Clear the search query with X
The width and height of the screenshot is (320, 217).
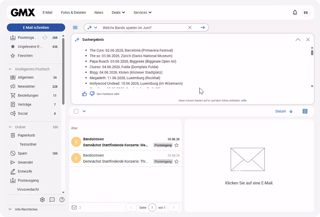pos(190,28)
